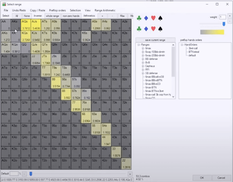Click the Default percent input field

(x=14, y=174)
